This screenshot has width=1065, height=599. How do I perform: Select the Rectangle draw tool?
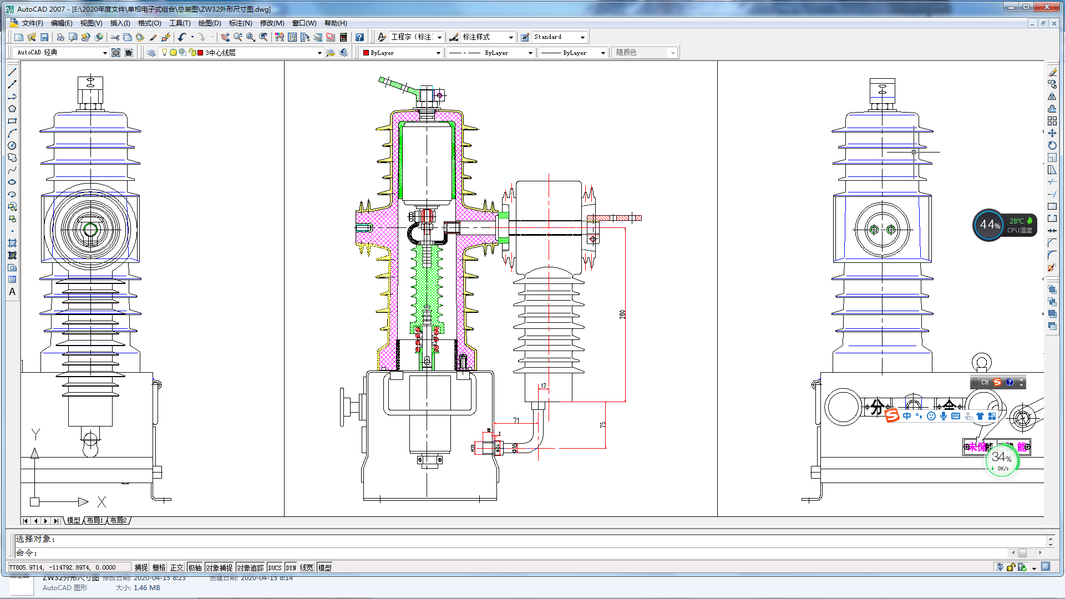pyautogui.click(x=12, y=121)
